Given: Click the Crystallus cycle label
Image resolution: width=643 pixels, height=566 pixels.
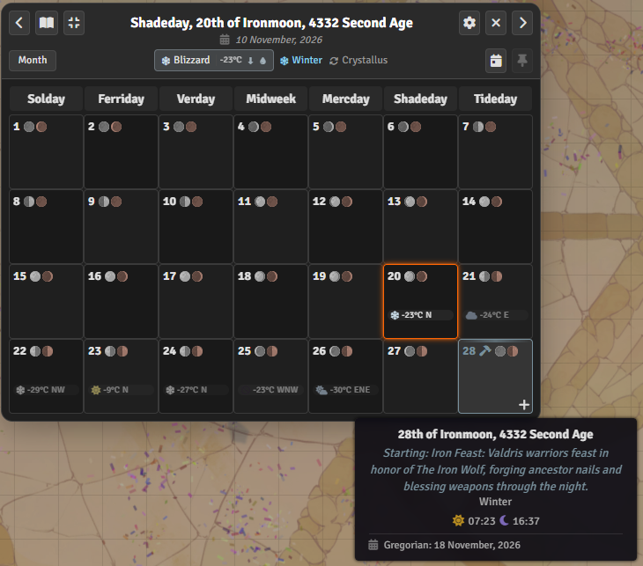Looking at the screenshot, I should [358, 60].
